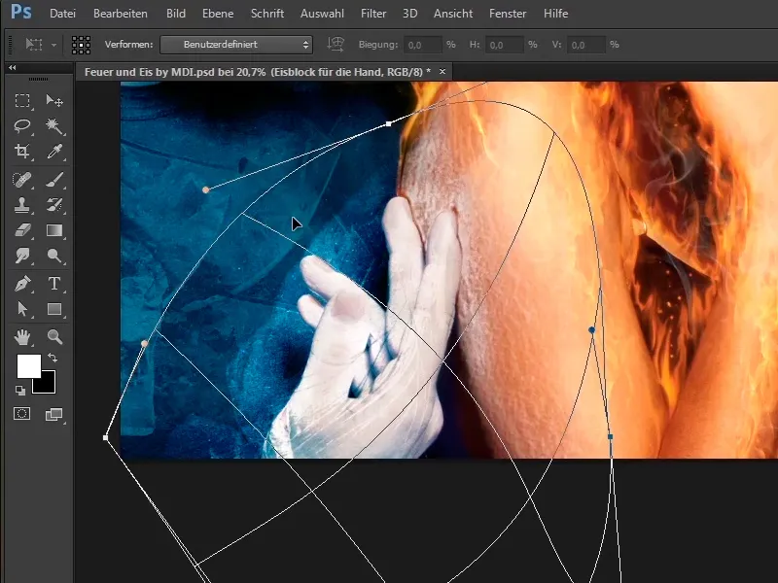Collapse the toolbar with double arrows
The width and height of the screenshot is (778, 583).
pos(13,67)
